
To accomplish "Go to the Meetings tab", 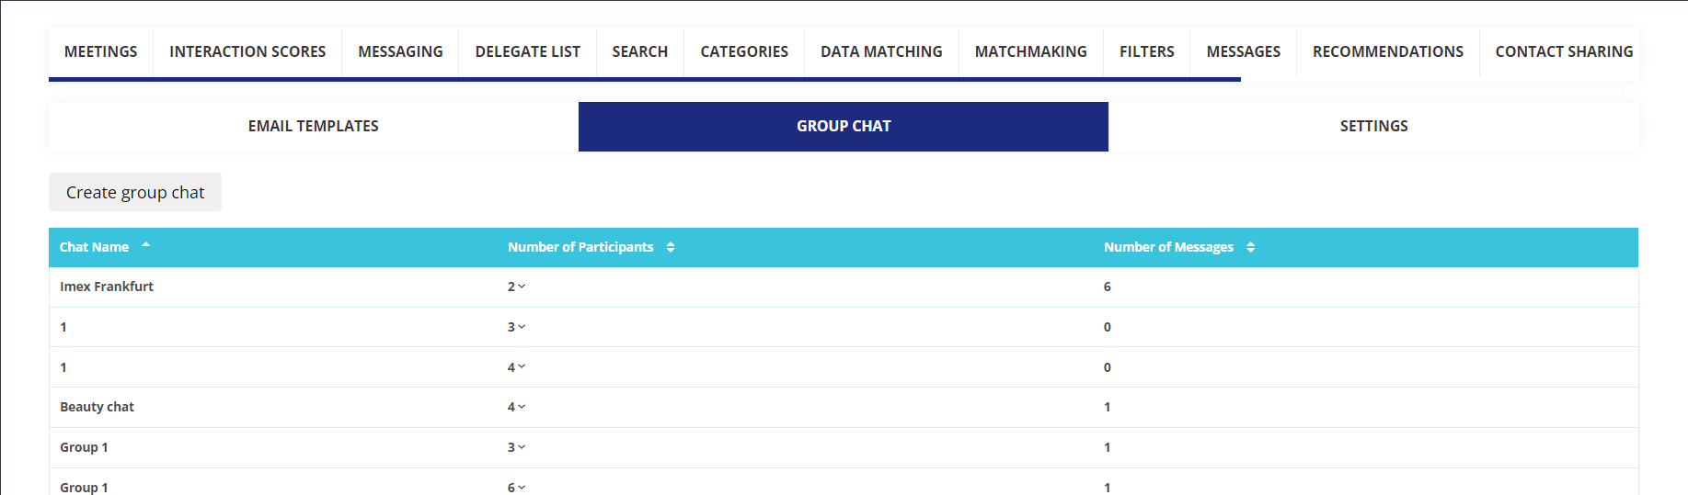I will coord(100,51).
